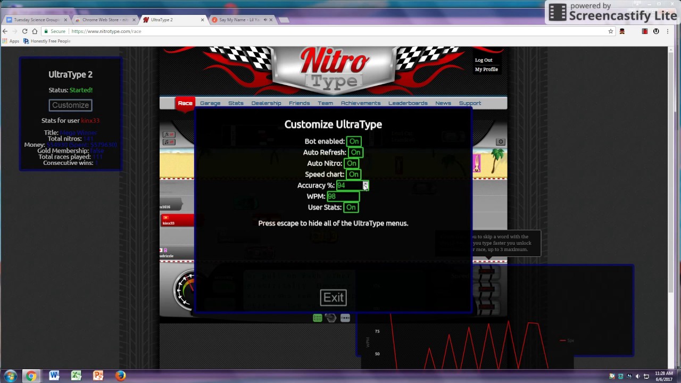Toggle Auto Refresh setting
The width and height of the screenshot is (681, 383).
(355, 153)
